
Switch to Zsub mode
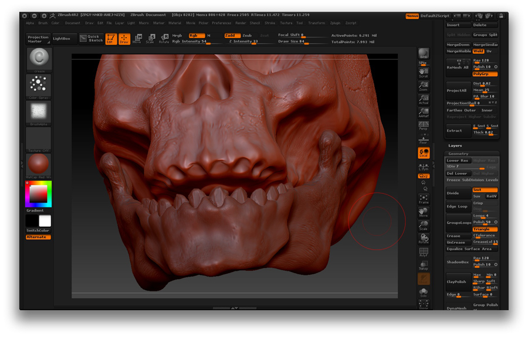pos(247,35)
